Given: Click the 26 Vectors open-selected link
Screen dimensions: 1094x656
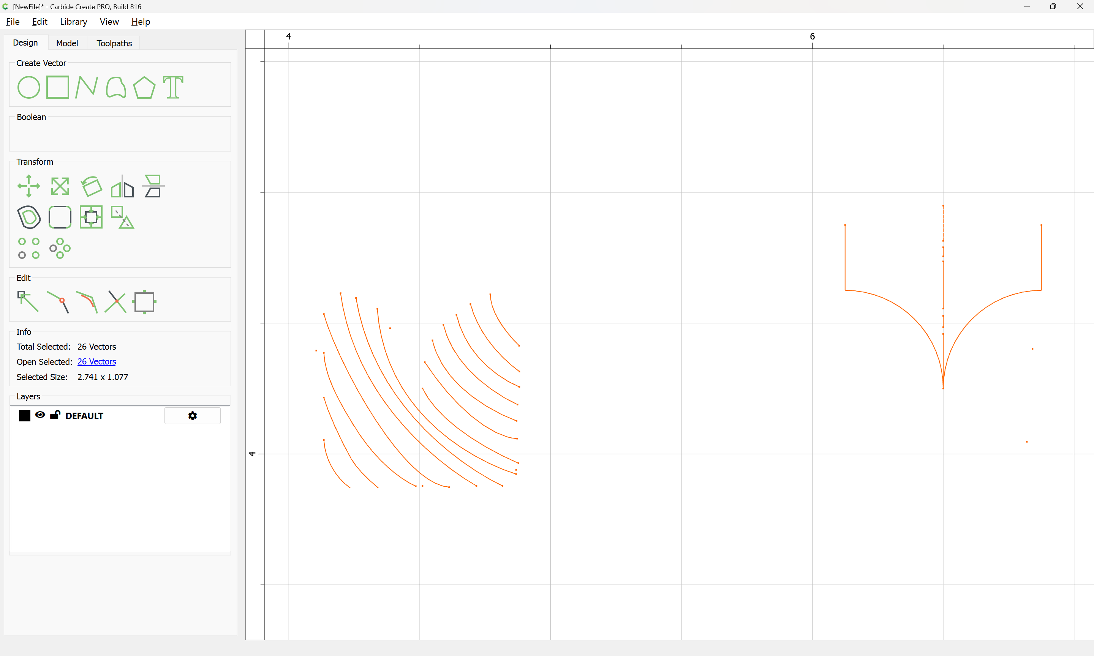Looking at the screenshot, I should tap(96, 361).
